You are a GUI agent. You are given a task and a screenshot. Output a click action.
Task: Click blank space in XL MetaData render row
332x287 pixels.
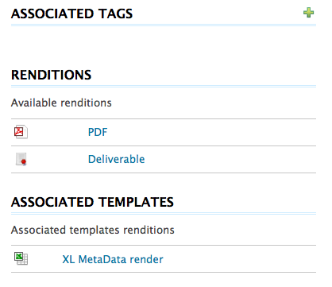[240, 259]
